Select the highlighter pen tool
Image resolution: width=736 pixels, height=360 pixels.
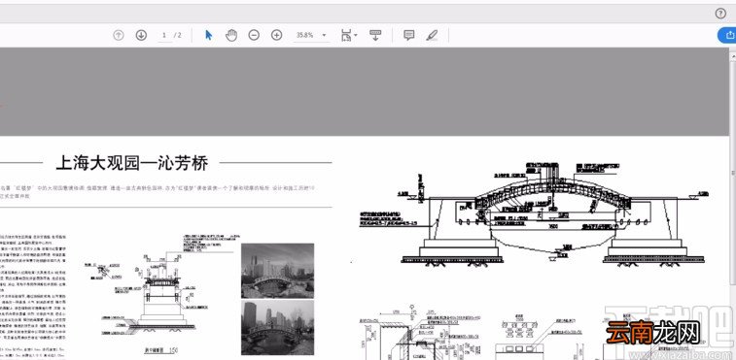pyautogui.click(x=432, y=35)
